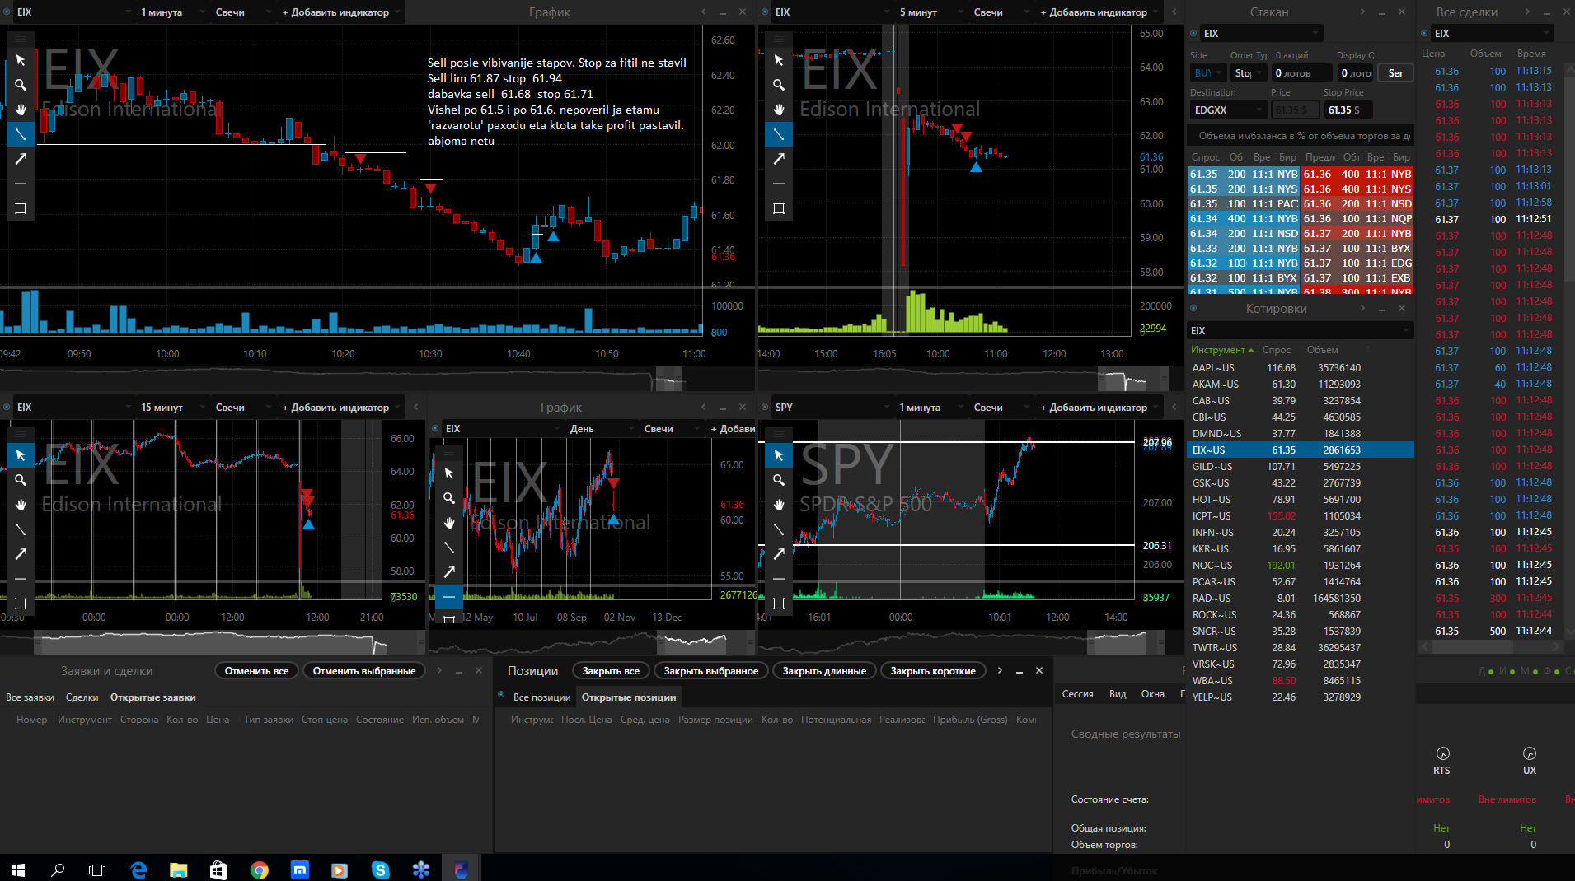This screenshot has height=881, width=1575.
Task: Pick the arrow tool in the EIX 5-minute chart
Action: point(779,159)
